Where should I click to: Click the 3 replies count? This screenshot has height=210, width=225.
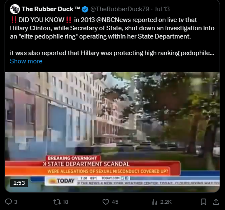[x=16, y=202]
